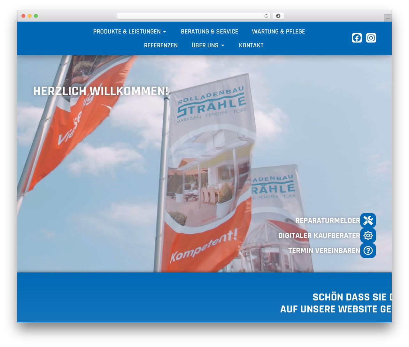
Task: Reload the page in browser bar
Action: 266,16
